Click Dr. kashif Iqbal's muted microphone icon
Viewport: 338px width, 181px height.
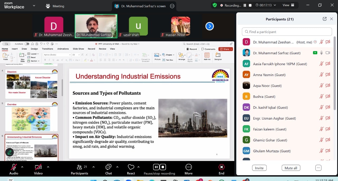tap(321, 107)
